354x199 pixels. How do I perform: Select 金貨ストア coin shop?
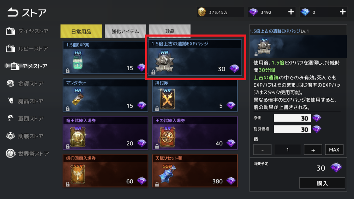pos(25,84)
